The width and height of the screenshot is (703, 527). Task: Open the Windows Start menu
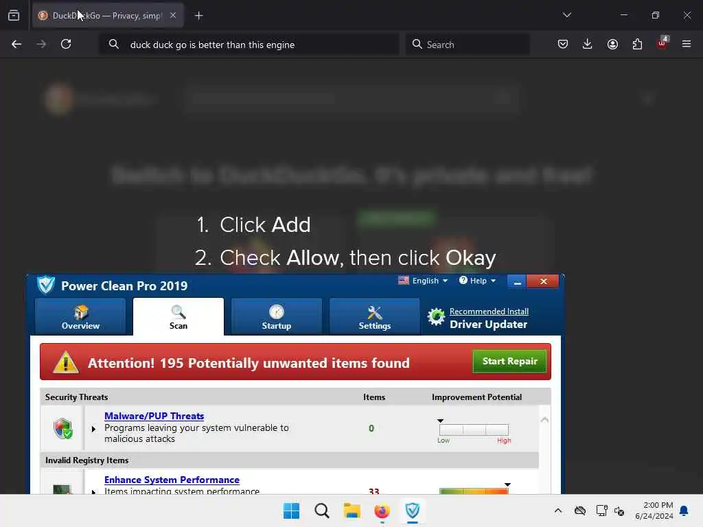point(291,511)
